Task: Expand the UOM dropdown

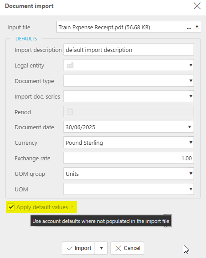Action: click(191, 189)
